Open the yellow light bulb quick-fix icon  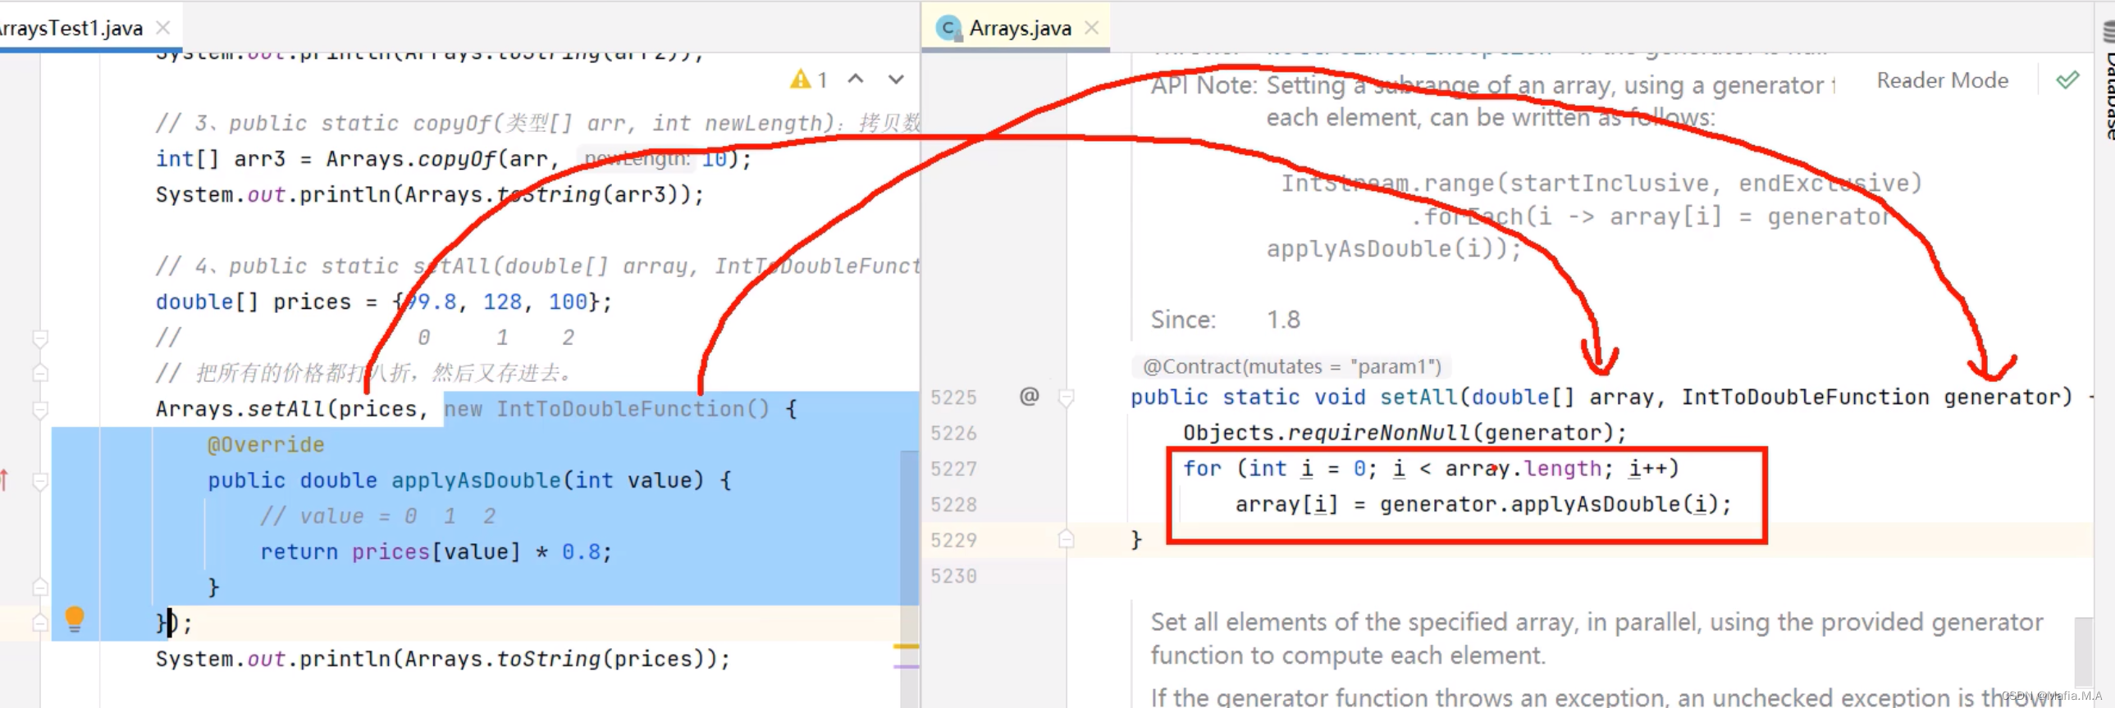tap(74, 619)
